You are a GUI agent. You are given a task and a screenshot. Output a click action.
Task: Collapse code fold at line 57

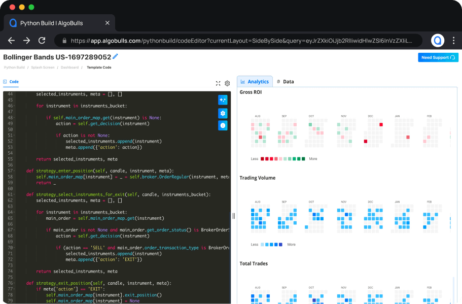click(14, 171)
